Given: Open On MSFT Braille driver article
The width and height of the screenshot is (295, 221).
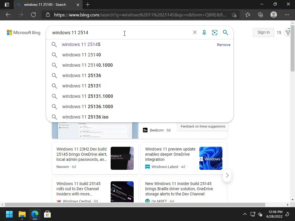Looking at the screenshot, I should (x=179, y=189).
